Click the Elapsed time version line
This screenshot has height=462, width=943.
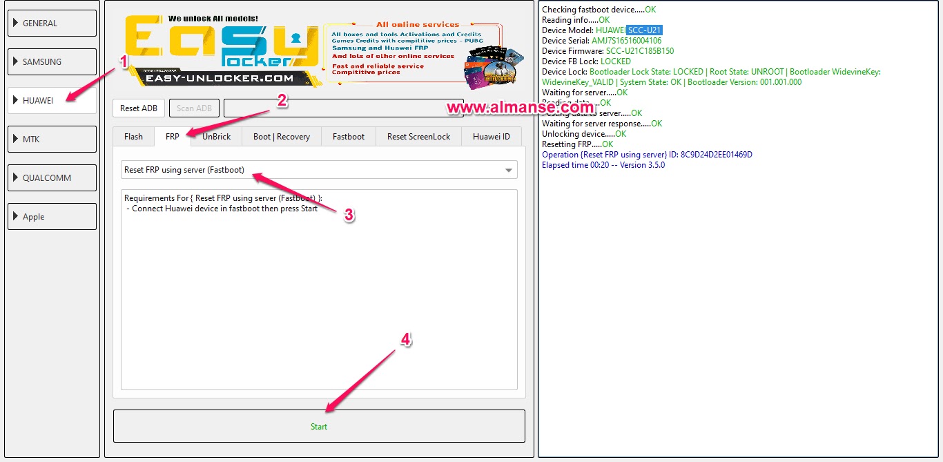[x=603, y=165]
